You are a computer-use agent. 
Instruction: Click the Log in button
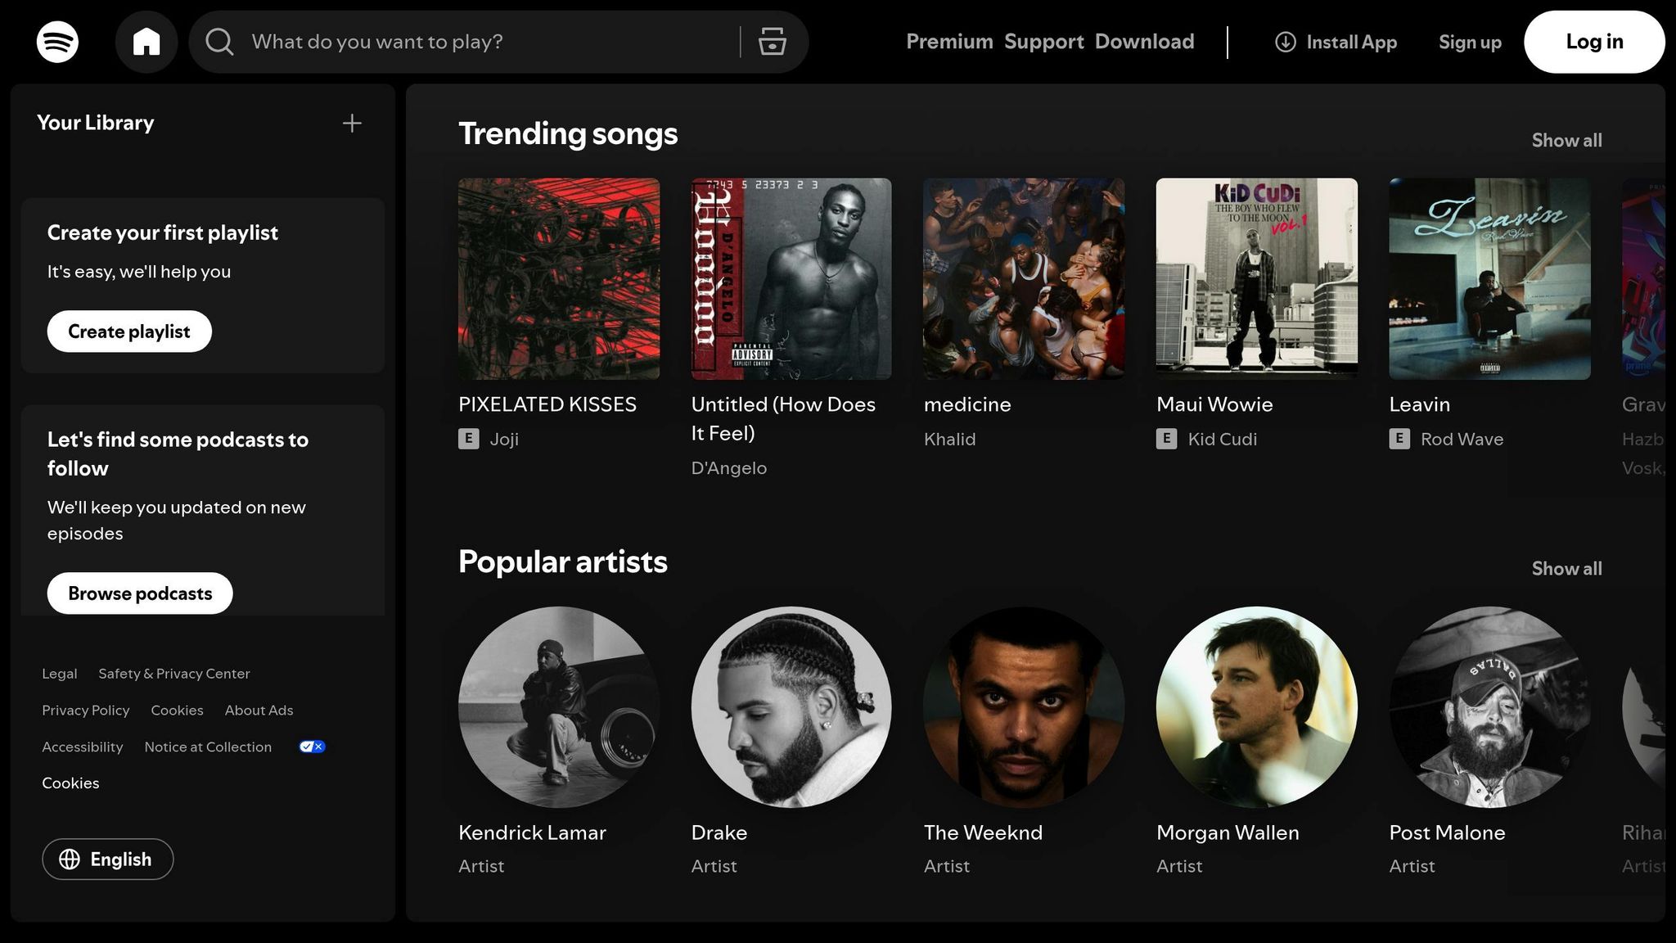click(x=1593, y=41)
